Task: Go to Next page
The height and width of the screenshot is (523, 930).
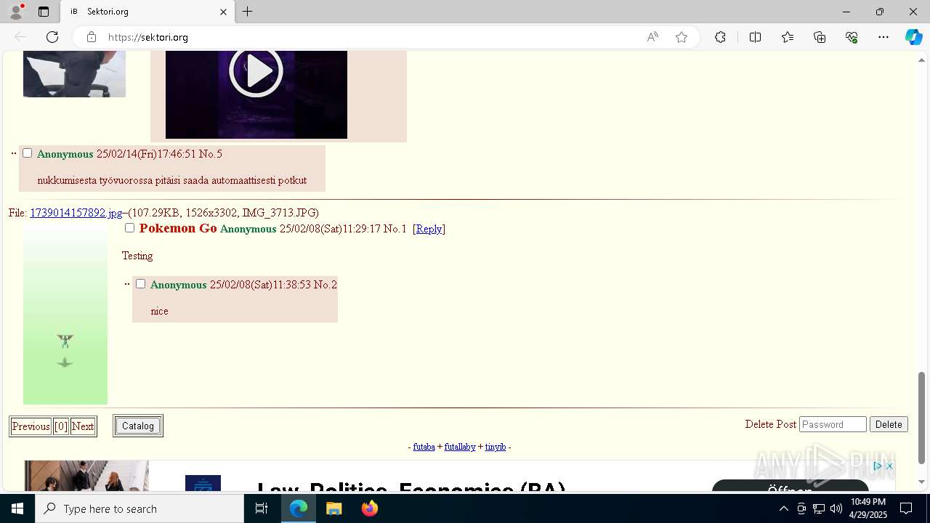Action: [83, 426]
